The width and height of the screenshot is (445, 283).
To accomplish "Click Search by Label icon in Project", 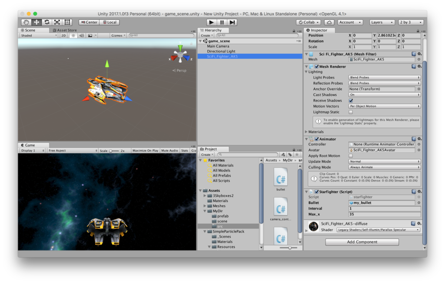I will (x=290, y=155).
